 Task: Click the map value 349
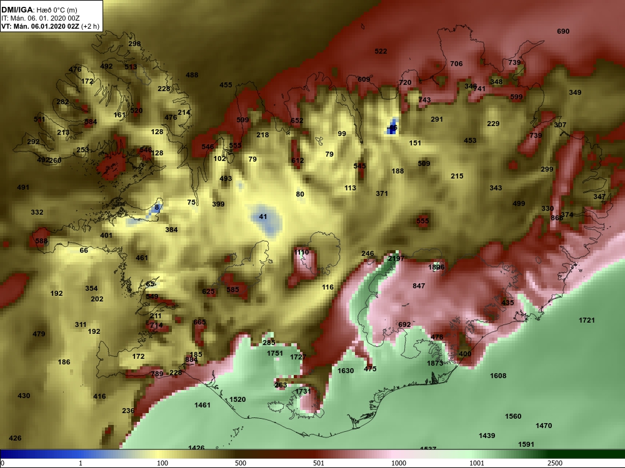tap(575, 92)
